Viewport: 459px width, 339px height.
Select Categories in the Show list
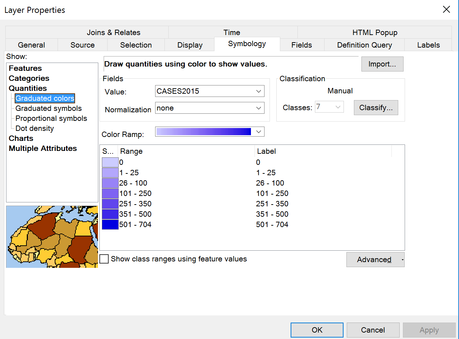coord(29,78)
